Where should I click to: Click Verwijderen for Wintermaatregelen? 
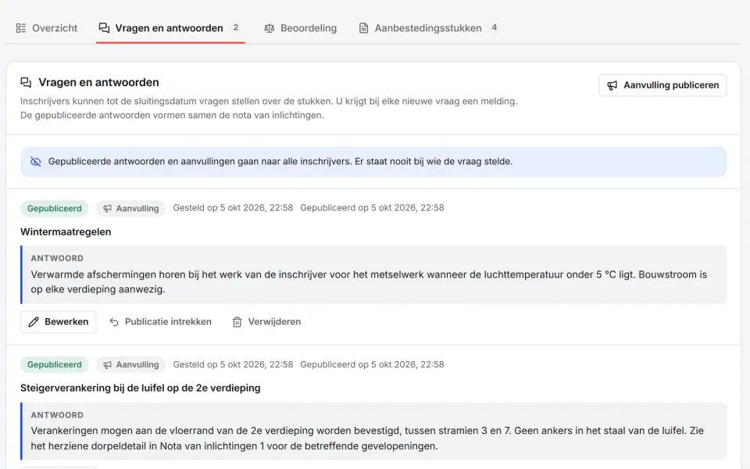(x=266, y=321)
